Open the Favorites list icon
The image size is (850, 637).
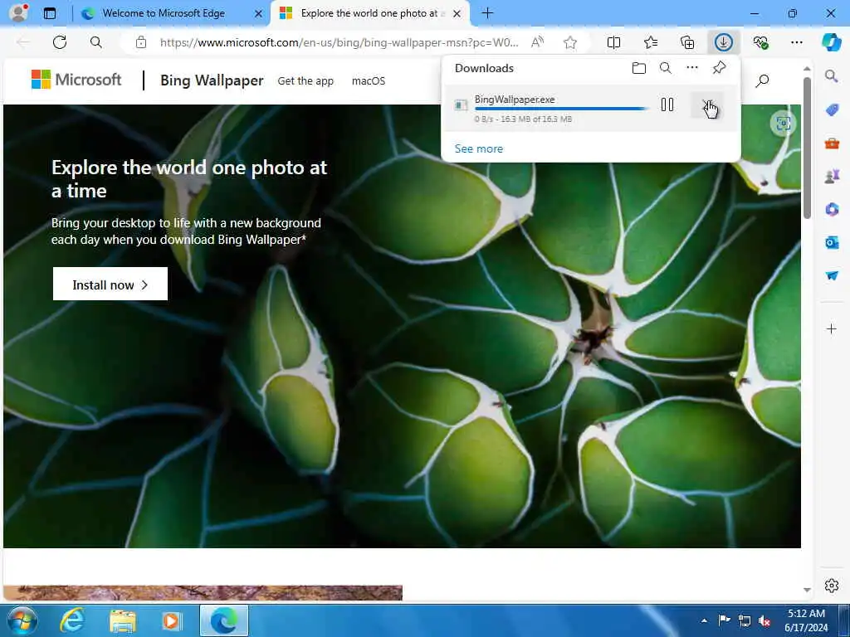click(651, 42)
